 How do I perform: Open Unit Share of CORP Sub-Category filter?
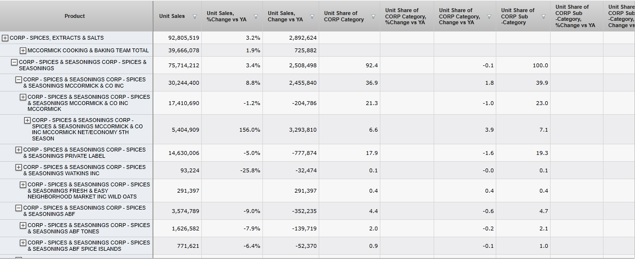[x=543, y=16]
